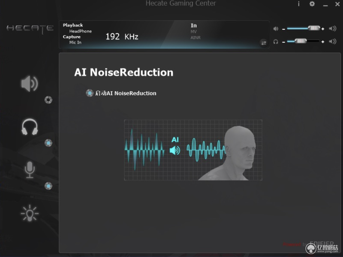Viewport: 343px width, 257px height.
Task: Click max volume icon on headphone row
Action: (x=333, y=41)
